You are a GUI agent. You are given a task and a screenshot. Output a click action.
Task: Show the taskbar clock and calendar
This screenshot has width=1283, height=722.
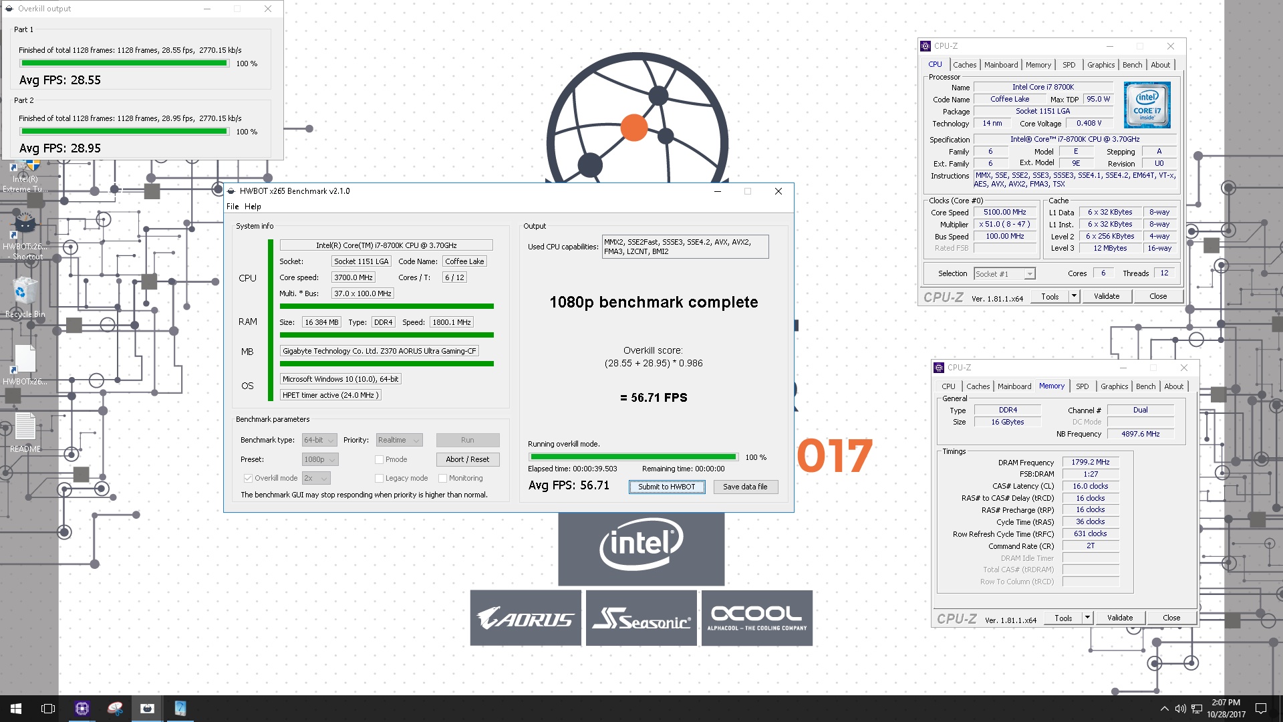[1226, 709]
